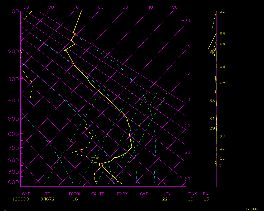This screenshot has height=211, width=264.
Task: Click the 65 wind speed value
Action: [222, 34]
